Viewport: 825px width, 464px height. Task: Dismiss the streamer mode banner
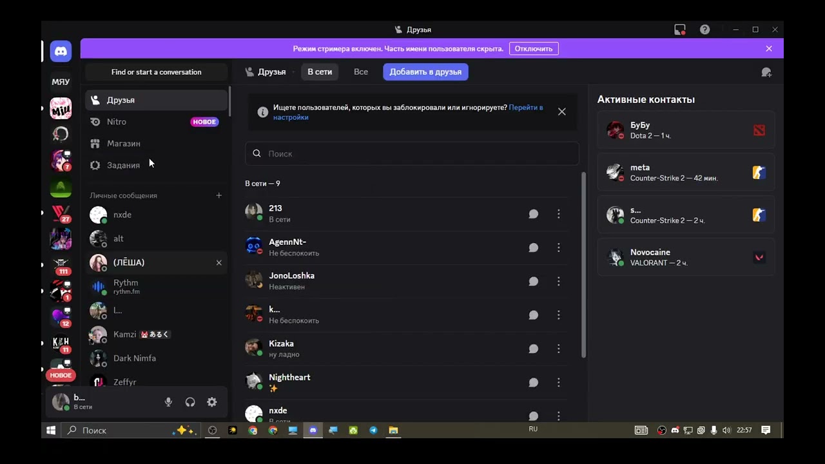769,48
